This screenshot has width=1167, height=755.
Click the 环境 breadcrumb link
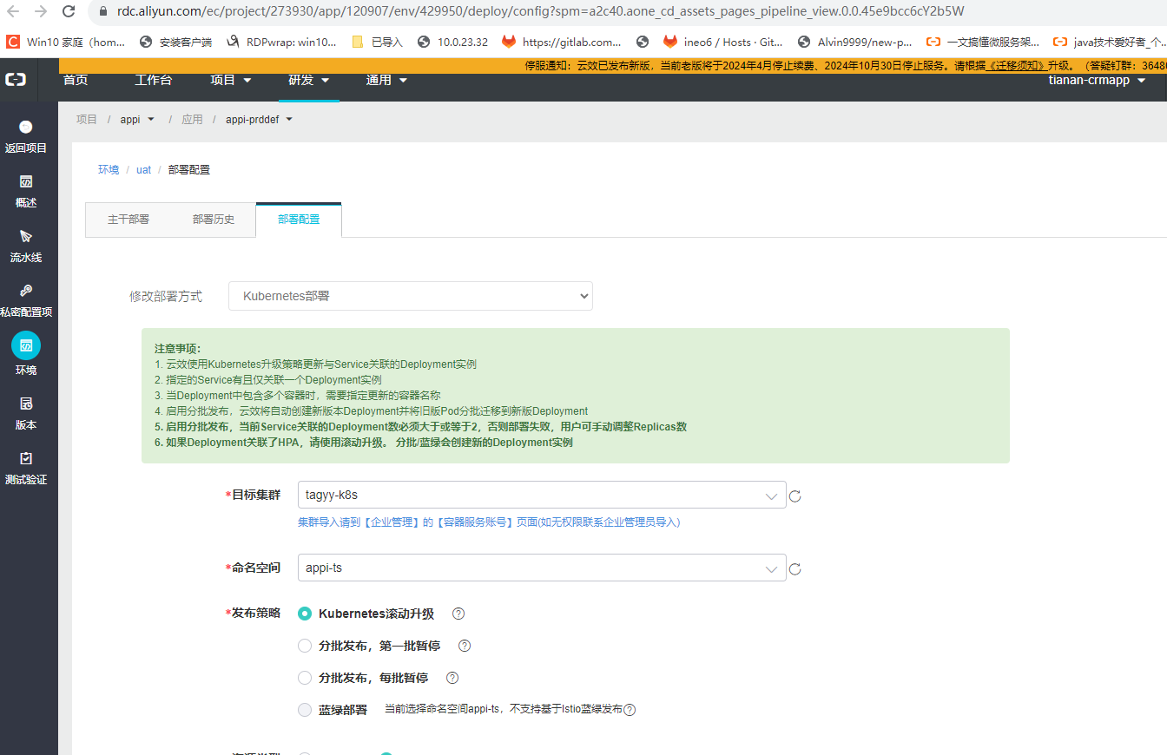click(109, 170)
